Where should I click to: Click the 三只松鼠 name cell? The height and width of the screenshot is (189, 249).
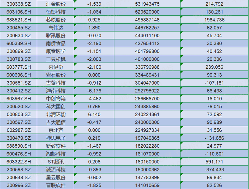56,59
